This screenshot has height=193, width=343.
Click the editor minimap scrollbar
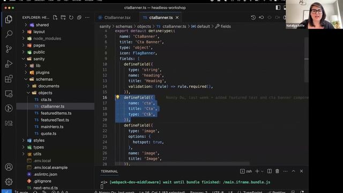tap(306, 59)
